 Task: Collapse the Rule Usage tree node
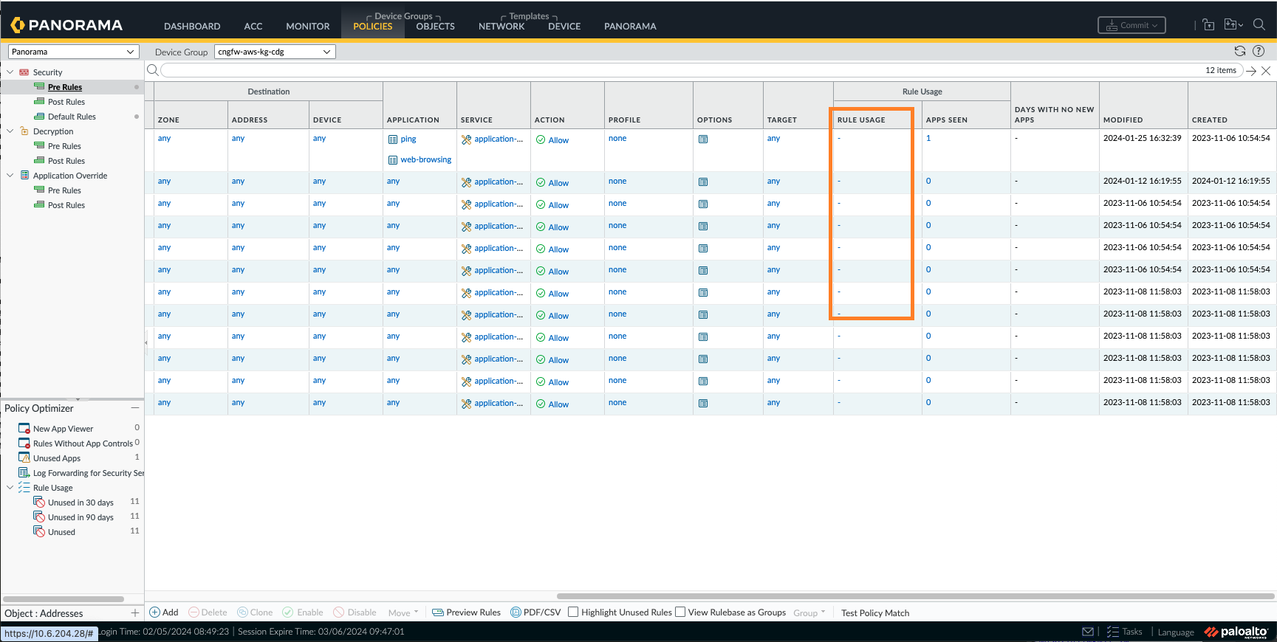pos(10,488)
